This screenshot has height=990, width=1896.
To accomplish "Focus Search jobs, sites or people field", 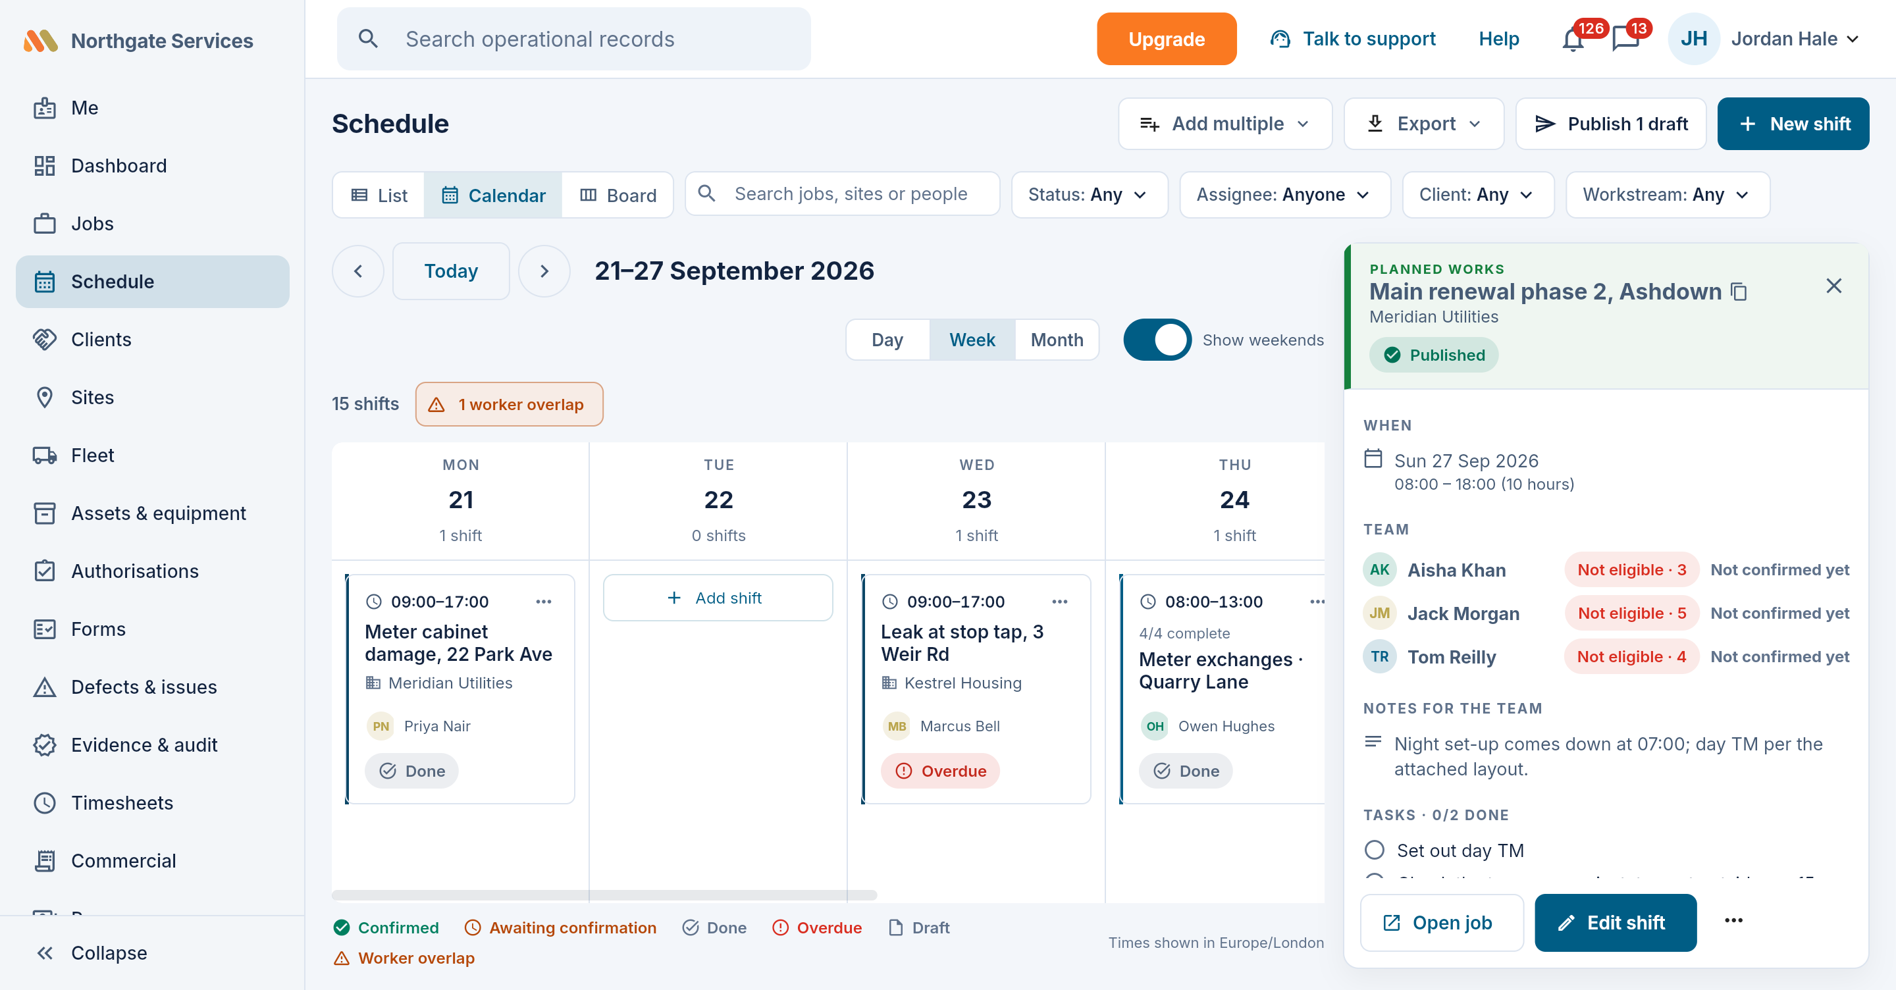I will (843, 194).
